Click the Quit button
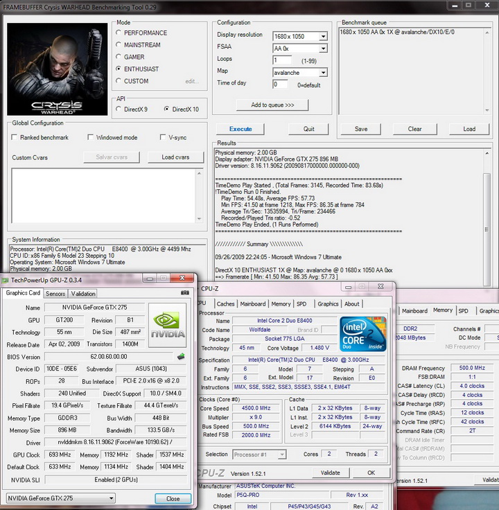This screenshot has height=510, width=499. (x=308, y=129)
